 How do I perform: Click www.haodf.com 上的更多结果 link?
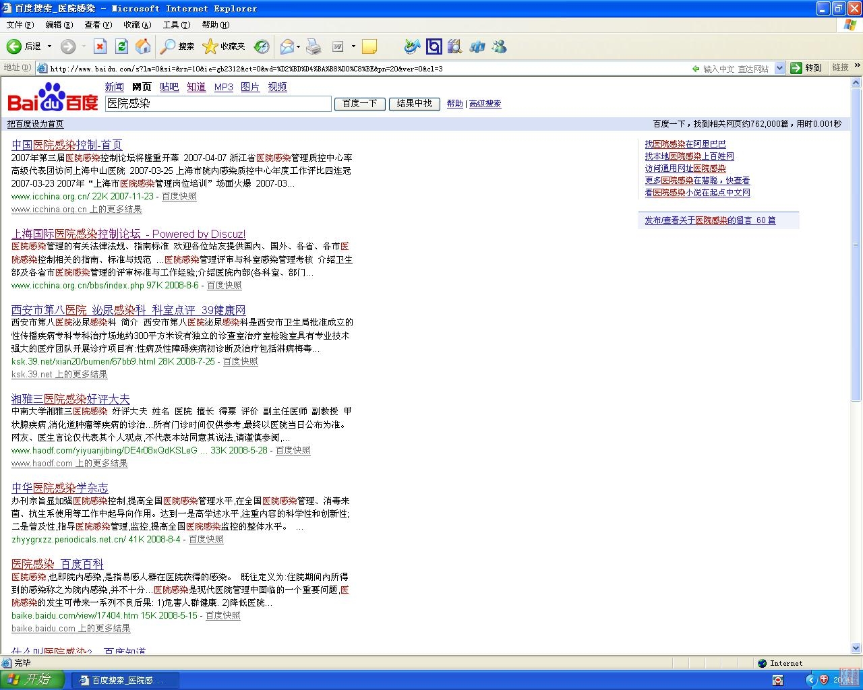pos(69,464)
